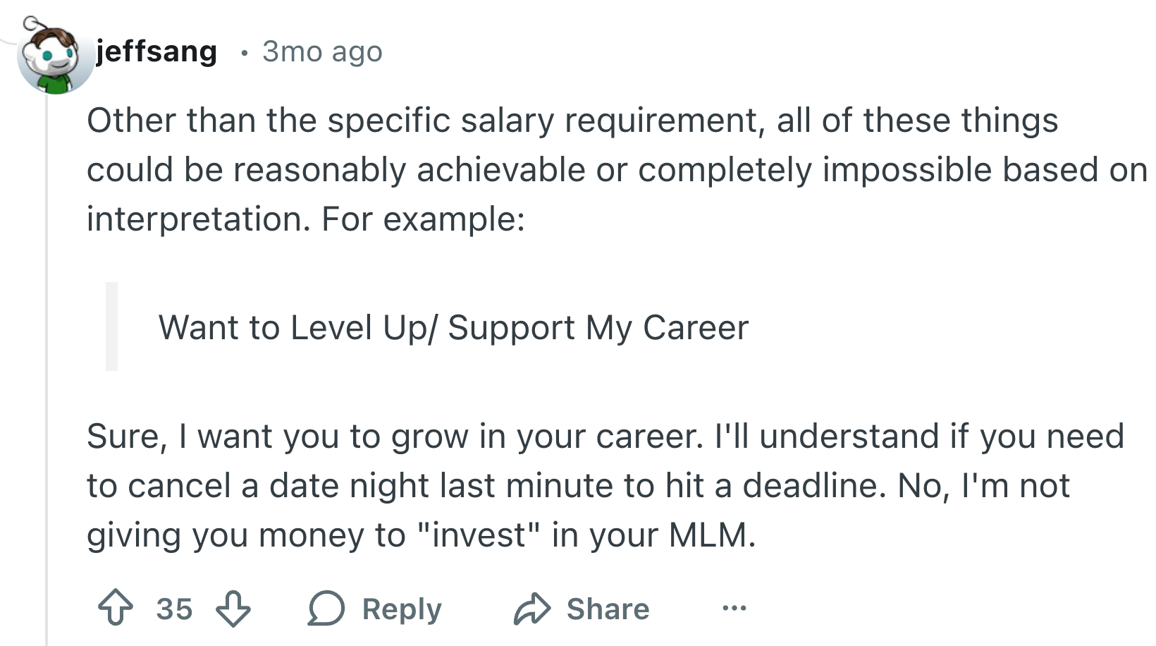Click the Reply speech bubble icon
Screen dimensions: 1156x646
pos(326,609)
